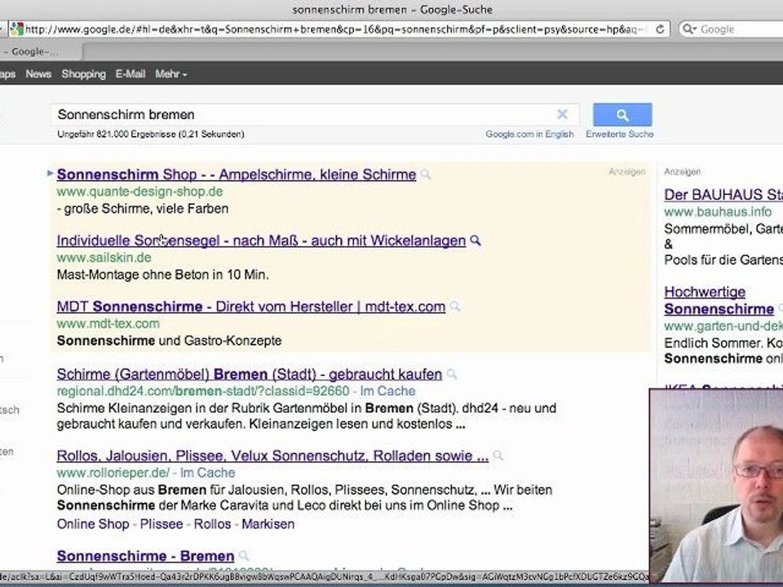Open Der BAUHAUS sidebar ad link

[x=723, y=195]
